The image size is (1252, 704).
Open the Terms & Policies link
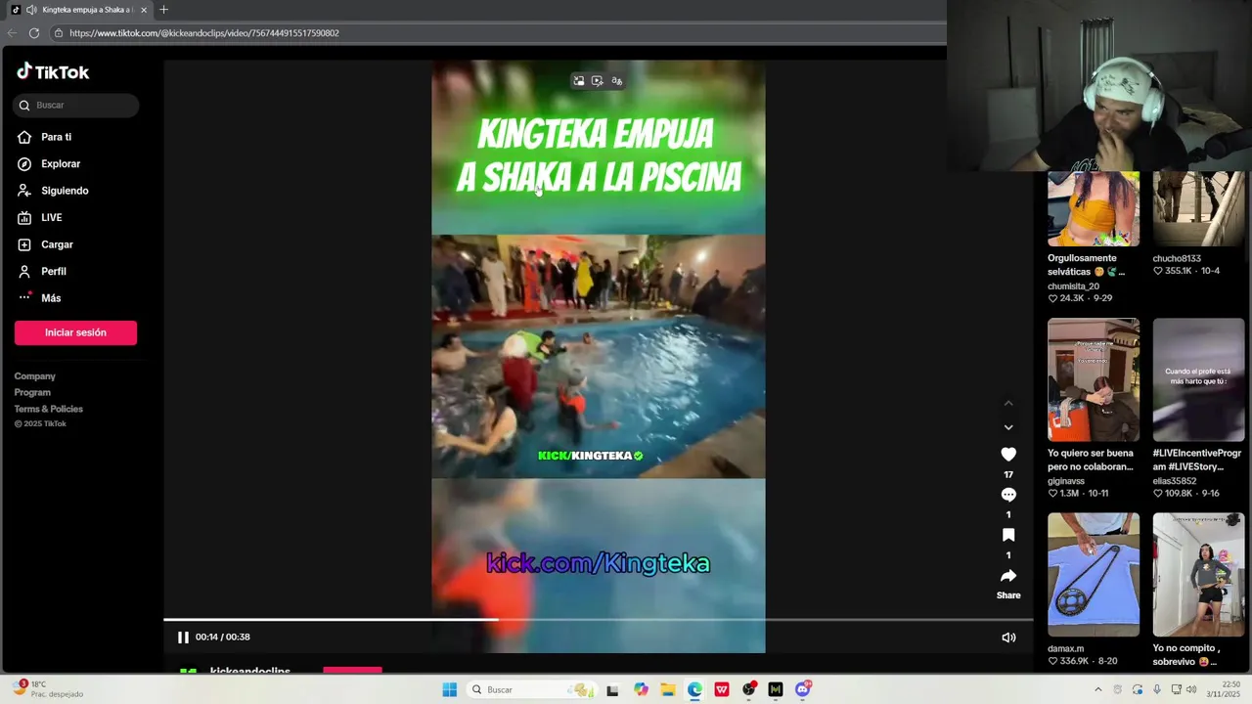coord(49,409)
